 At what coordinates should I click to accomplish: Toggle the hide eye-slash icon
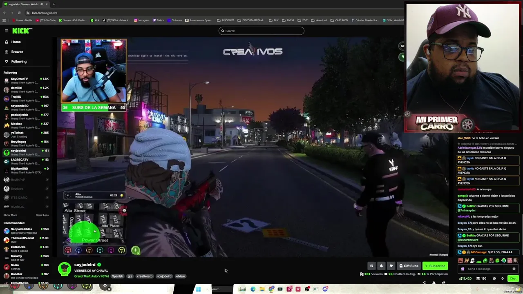444,283
